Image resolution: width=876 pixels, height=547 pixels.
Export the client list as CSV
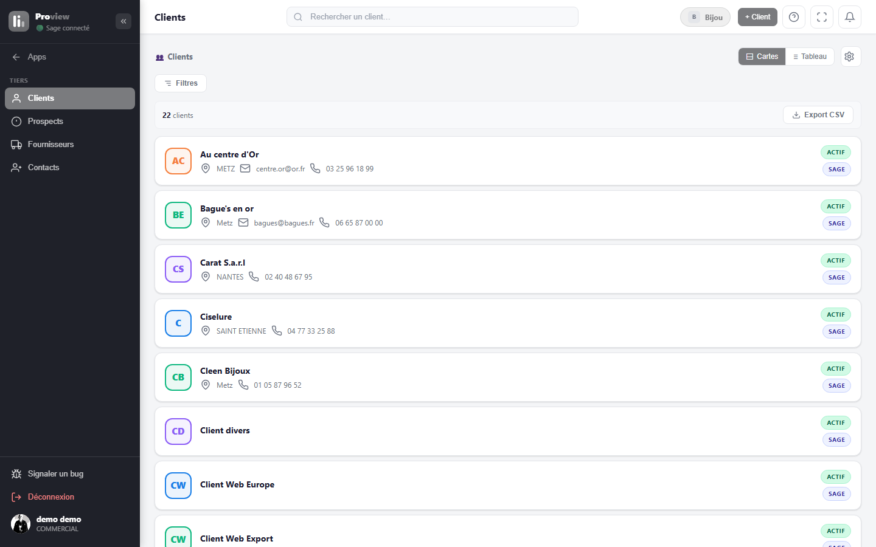818,115
